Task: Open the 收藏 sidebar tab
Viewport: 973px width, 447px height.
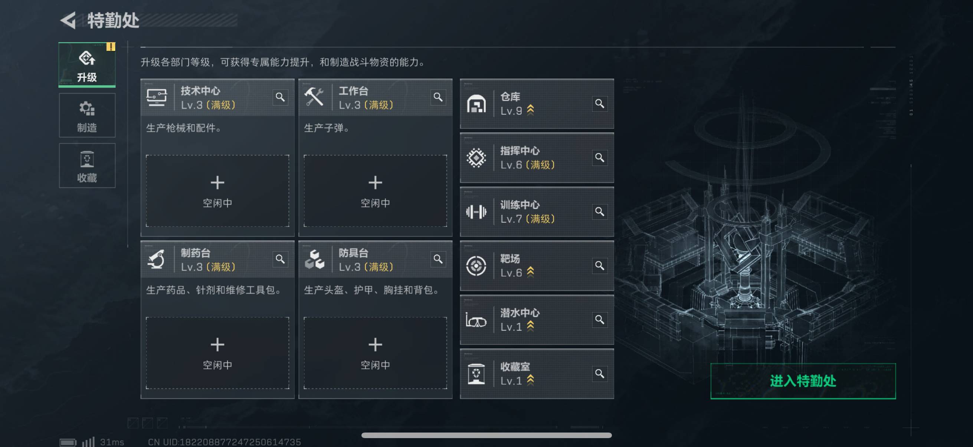Action: point(87,166)
